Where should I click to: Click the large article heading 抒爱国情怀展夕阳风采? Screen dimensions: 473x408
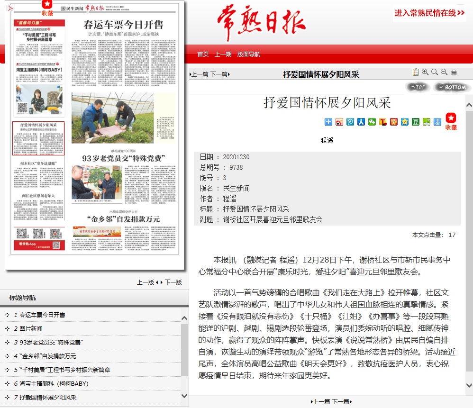tap(327, 102)
